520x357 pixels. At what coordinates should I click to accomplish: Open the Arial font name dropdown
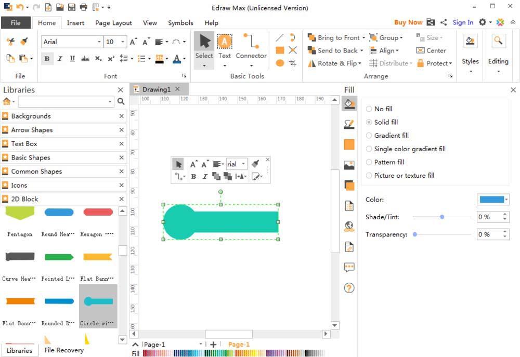pyautogui.click(x=99, y=42)
